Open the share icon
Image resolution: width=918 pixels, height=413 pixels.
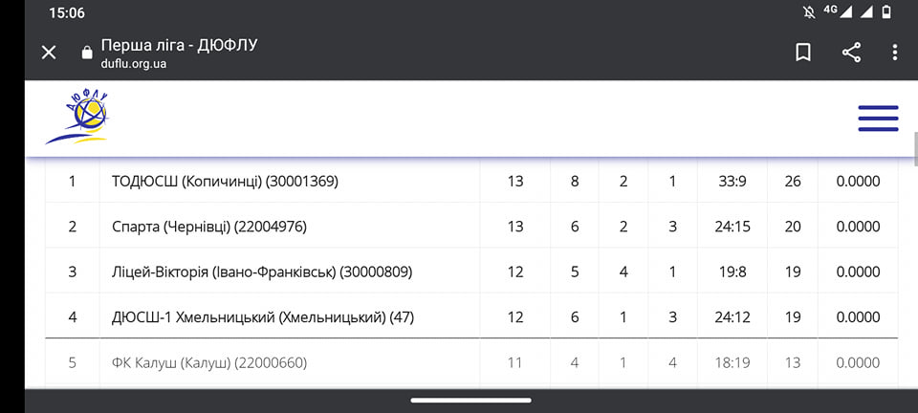[x=851, y=53]
